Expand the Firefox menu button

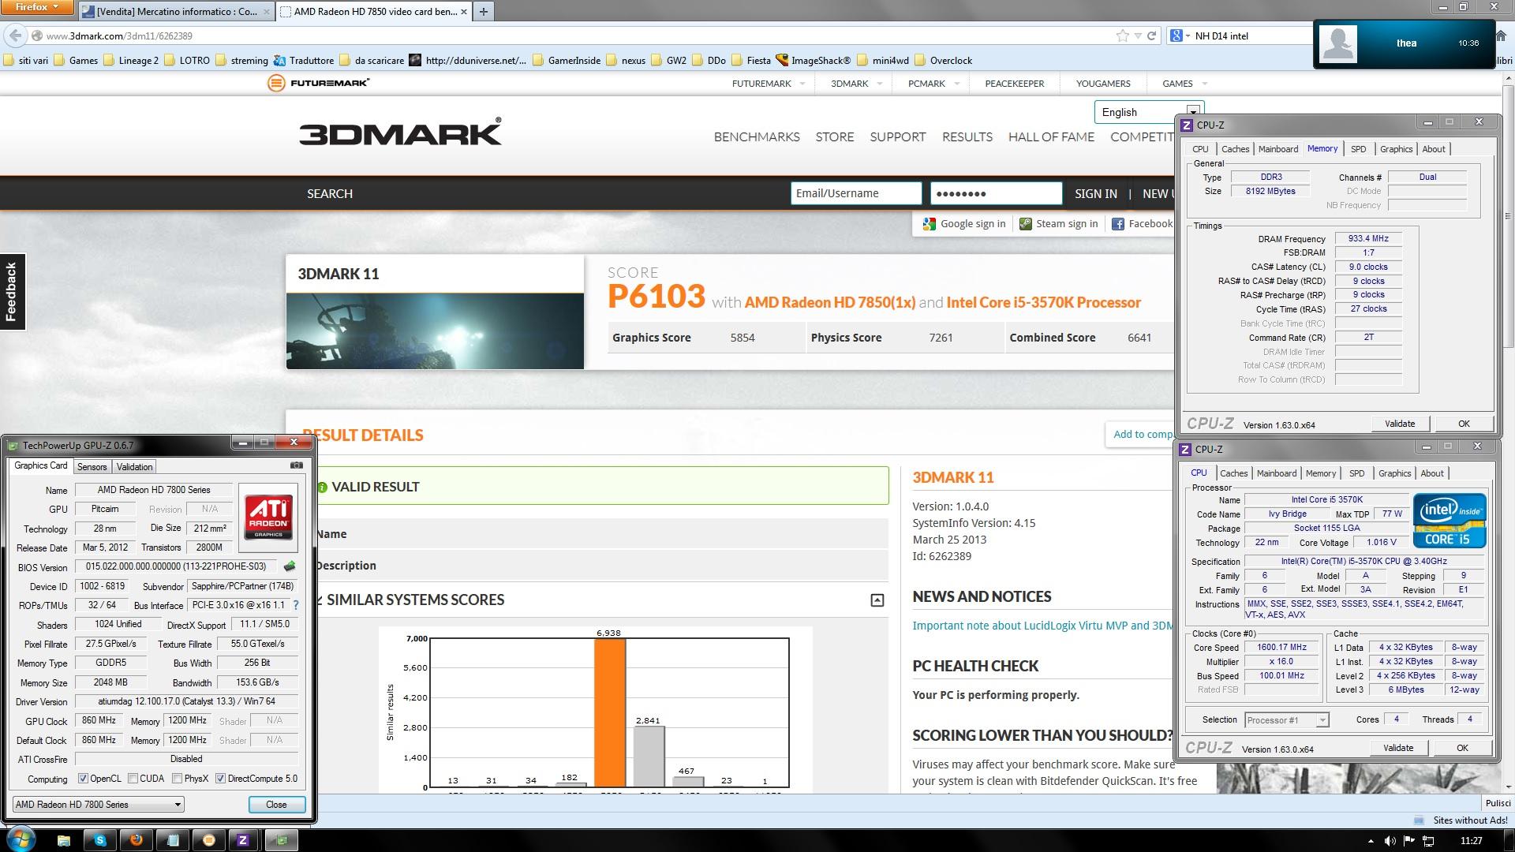click(x=38, y=7)
